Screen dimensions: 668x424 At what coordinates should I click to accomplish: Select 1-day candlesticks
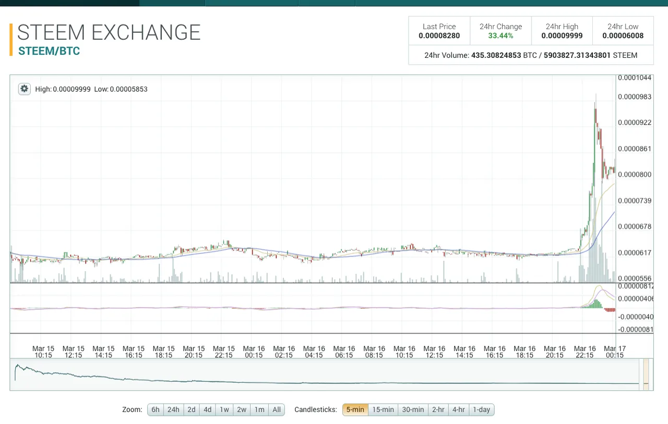(x=481, y=409)
